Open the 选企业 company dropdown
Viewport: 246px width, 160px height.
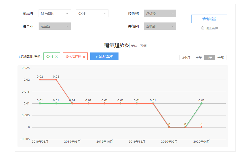coord(54,26)
